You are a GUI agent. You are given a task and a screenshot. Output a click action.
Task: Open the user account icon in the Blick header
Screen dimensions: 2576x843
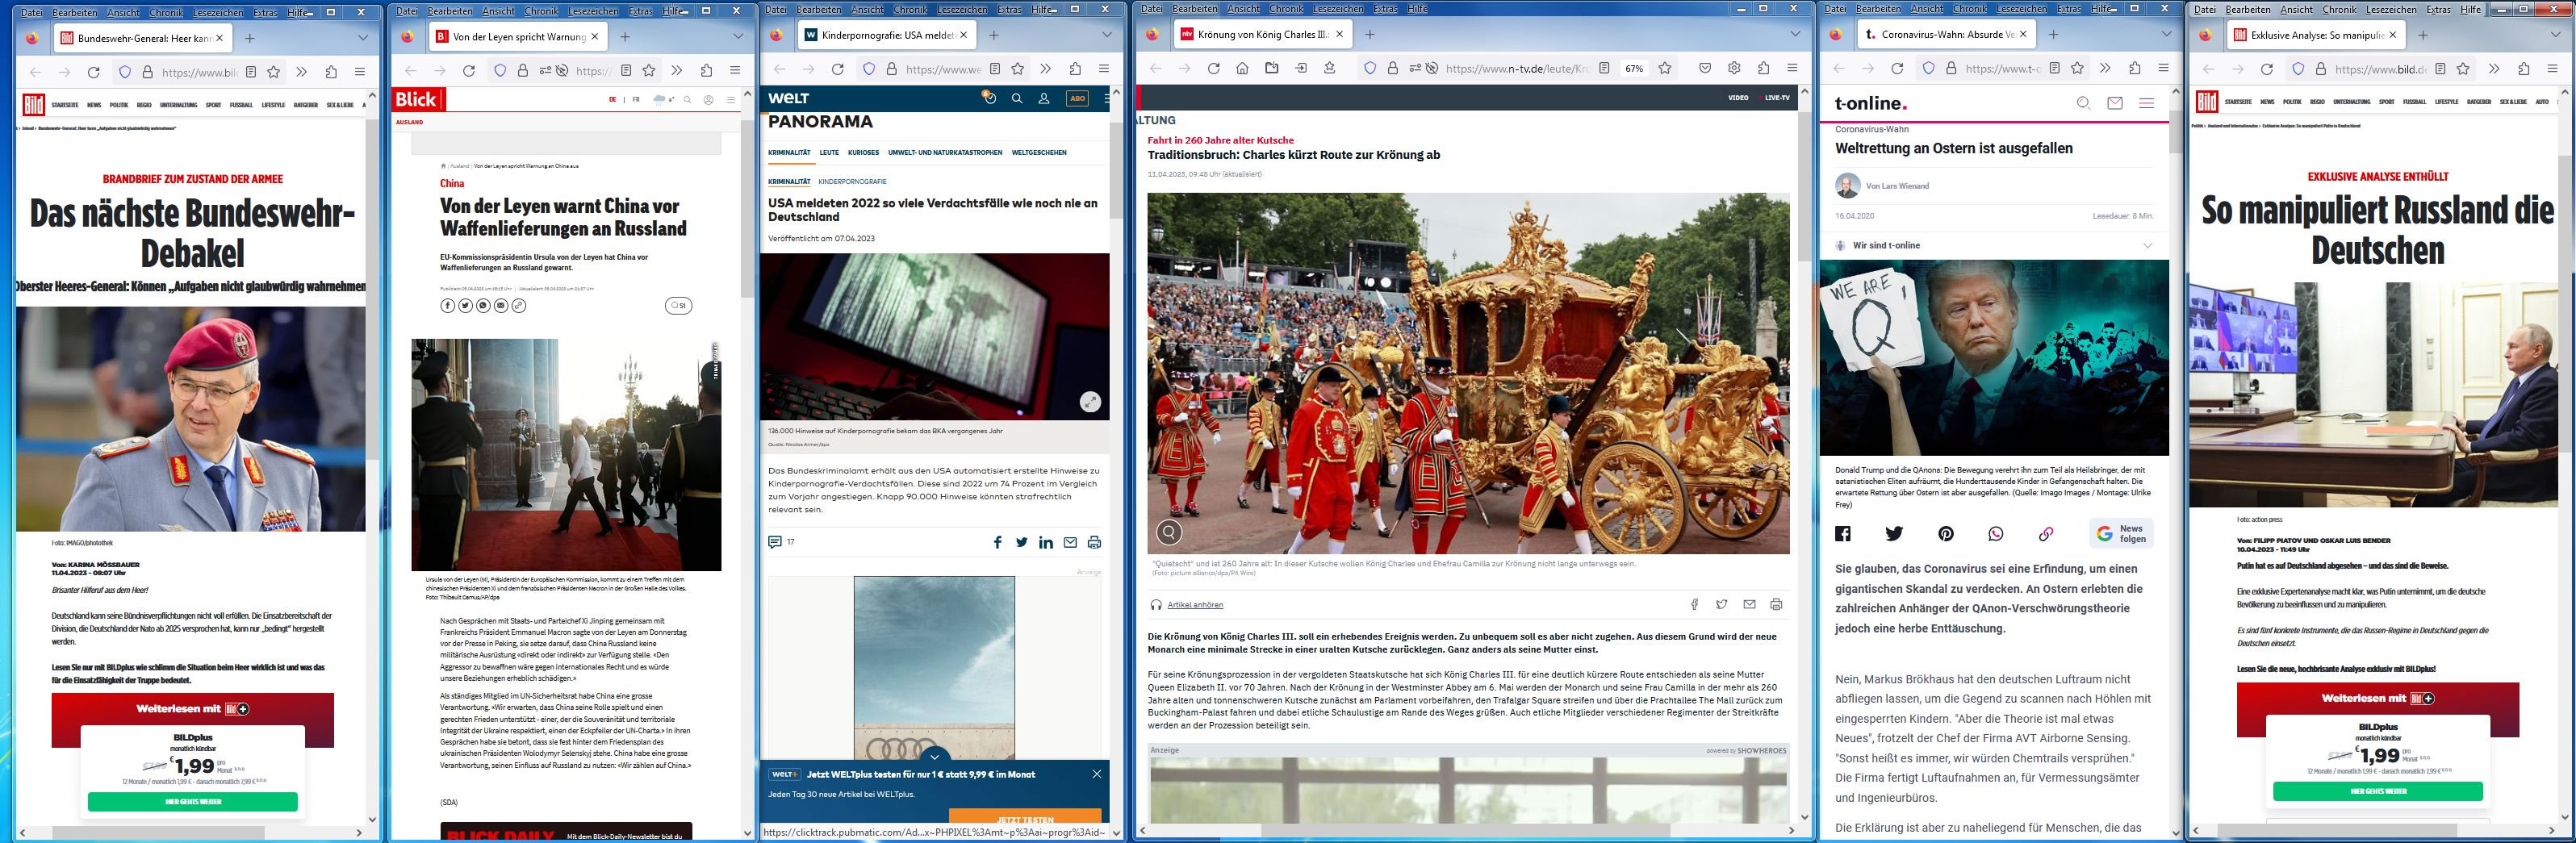[x=709, y=99]
